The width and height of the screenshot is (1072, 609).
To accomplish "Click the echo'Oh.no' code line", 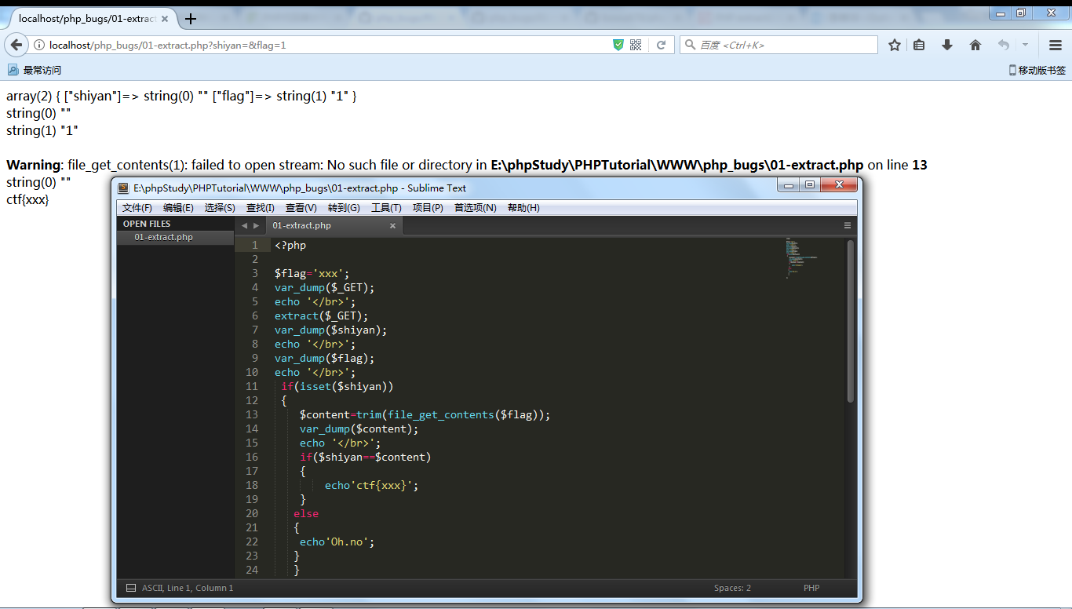I will [x=337, y=542].
